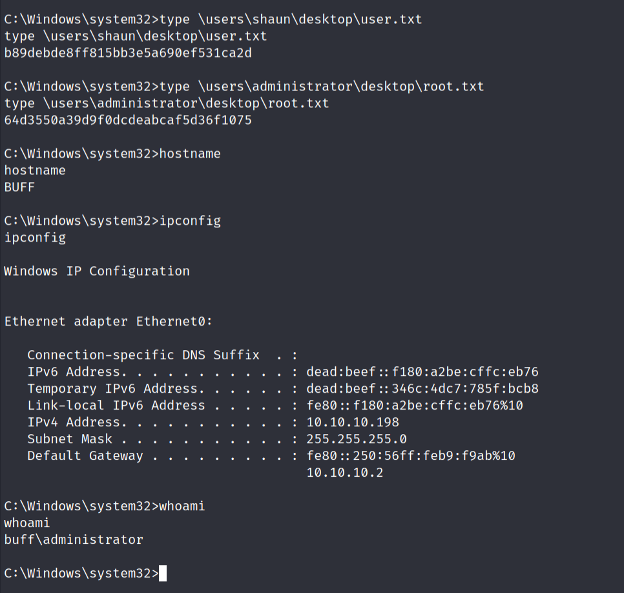Click the Windows IP Configuration heading
The width and height of the screenshot is (624, 593).
click(x=97, y=271)
